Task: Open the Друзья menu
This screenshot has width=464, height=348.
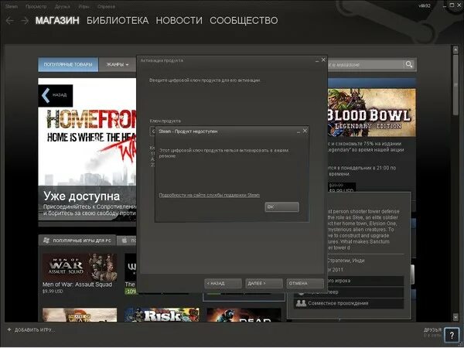Action: click(63, 6)
